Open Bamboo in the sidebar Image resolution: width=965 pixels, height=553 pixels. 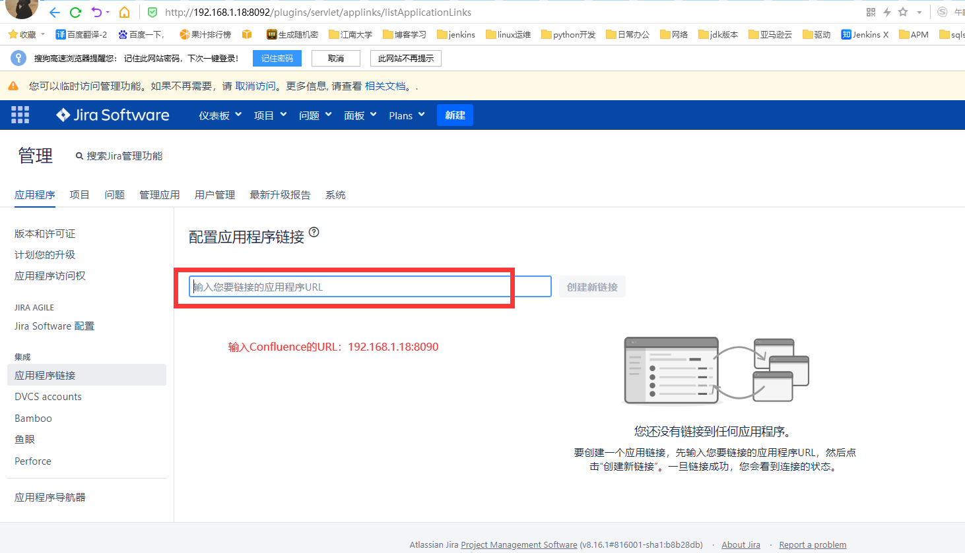click(33, 418)
